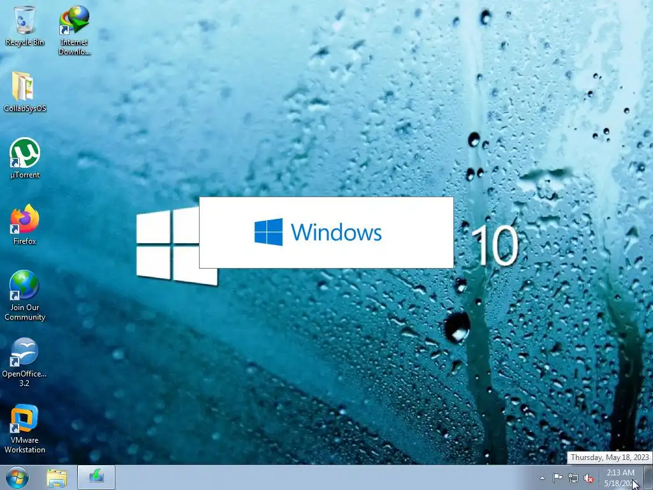The height and width of the screenshot is (490, 653).
Task: Click the Join Our Community shortcut
Action: click(25, 295)
